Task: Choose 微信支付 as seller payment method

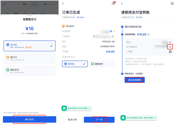Action: 102,64
